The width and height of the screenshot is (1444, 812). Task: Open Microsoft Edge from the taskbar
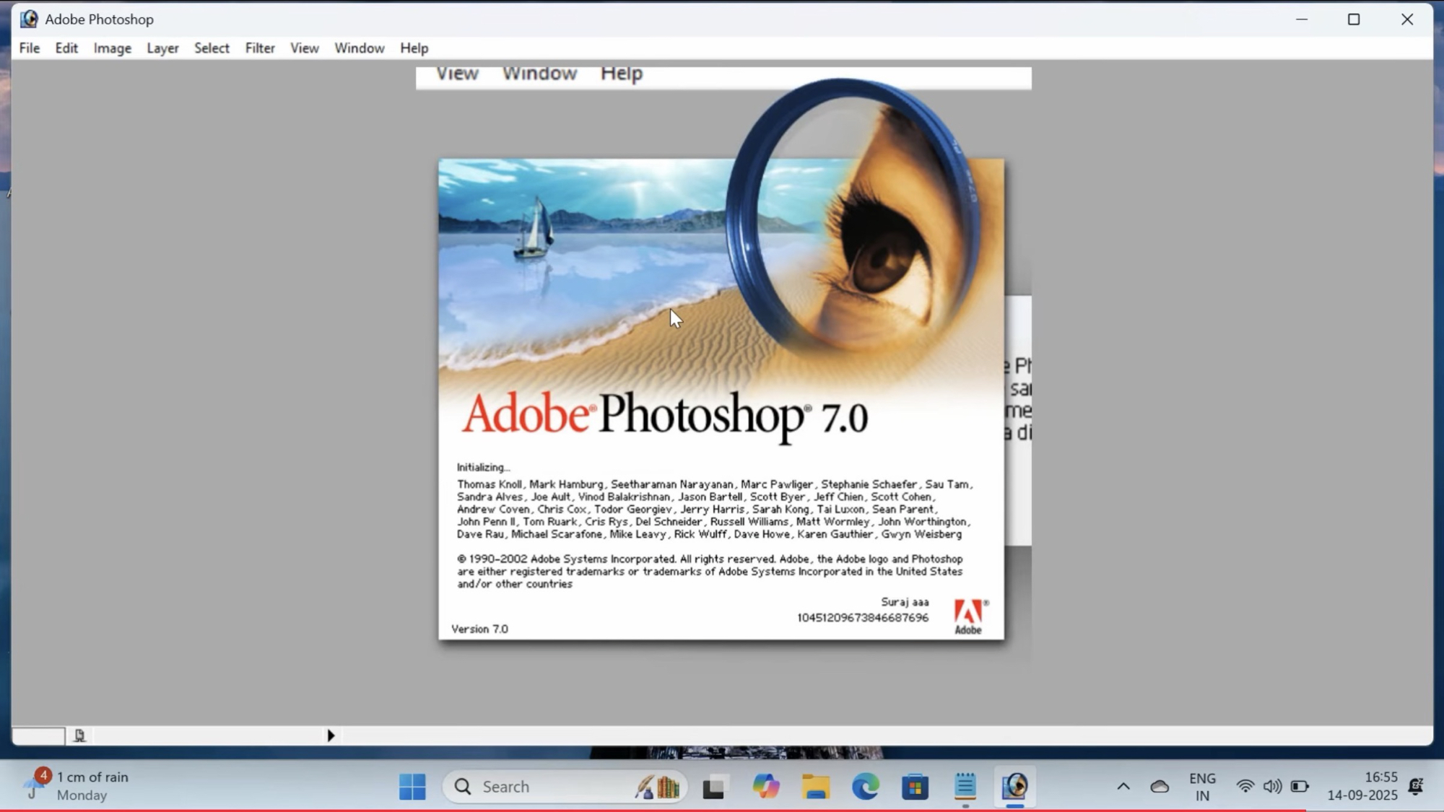click(x=865, y=786)
